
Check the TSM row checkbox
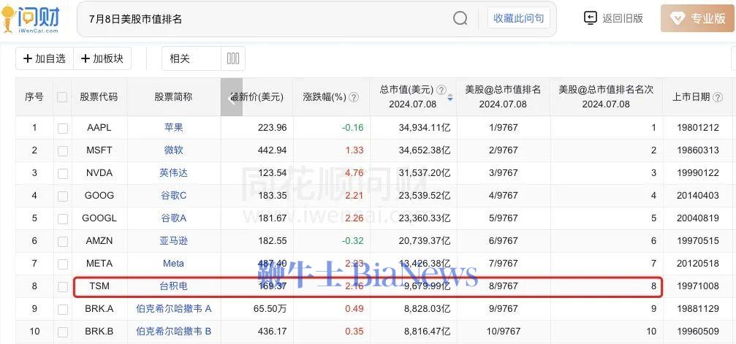(x=62, y=286)
